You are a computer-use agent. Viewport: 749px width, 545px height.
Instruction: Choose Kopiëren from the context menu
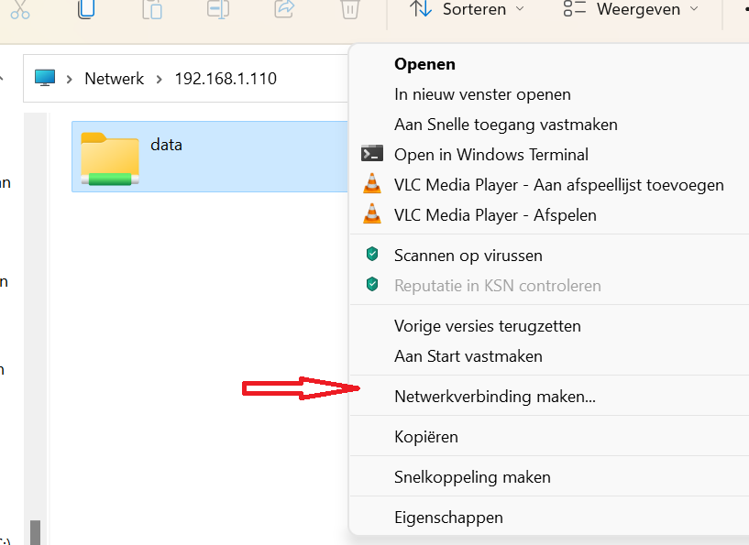(x=431, y=436)
